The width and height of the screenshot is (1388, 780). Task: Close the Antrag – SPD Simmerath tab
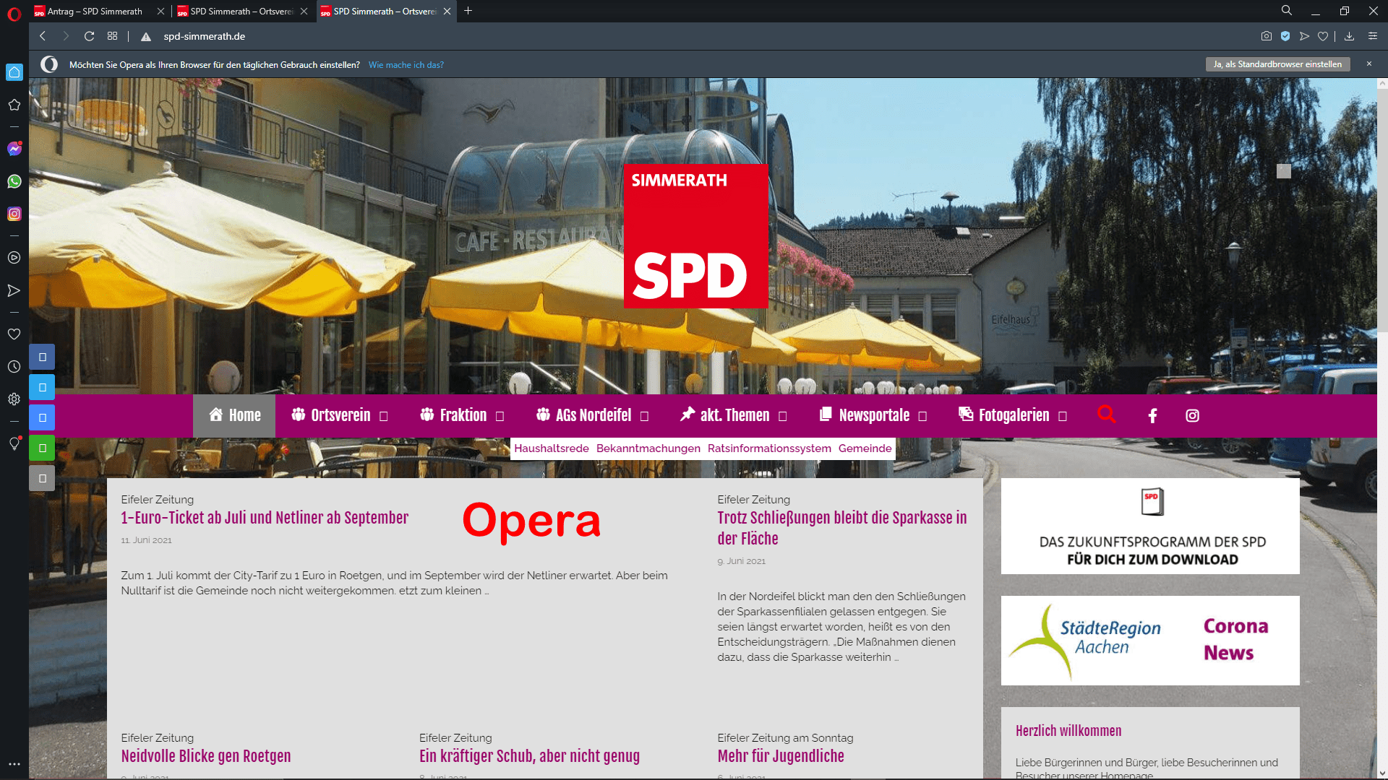tap(160, 12)
